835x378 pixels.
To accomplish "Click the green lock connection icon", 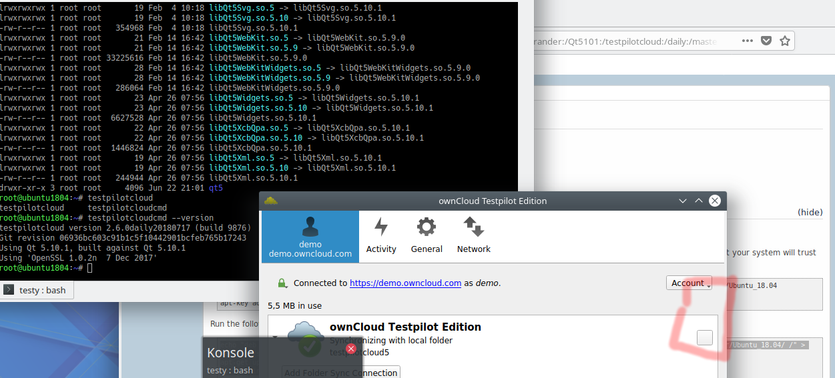I will click(282, 283).
